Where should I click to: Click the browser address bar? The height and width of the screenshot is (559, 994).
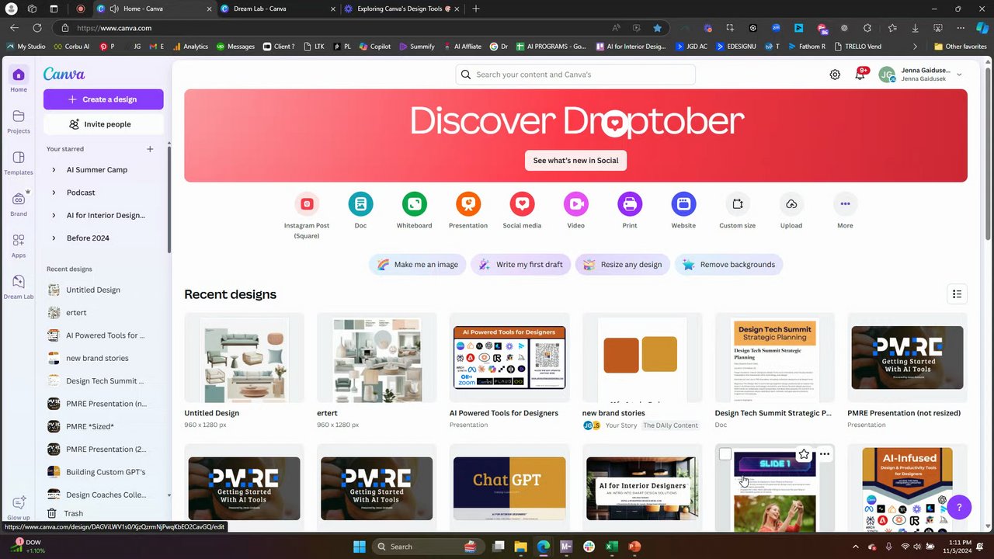334,28
